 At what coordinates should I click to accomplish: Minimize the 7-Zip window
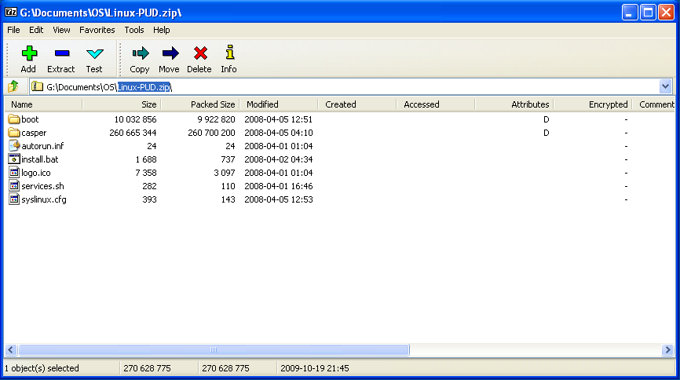pyautogui.click(x=629, y=12)
